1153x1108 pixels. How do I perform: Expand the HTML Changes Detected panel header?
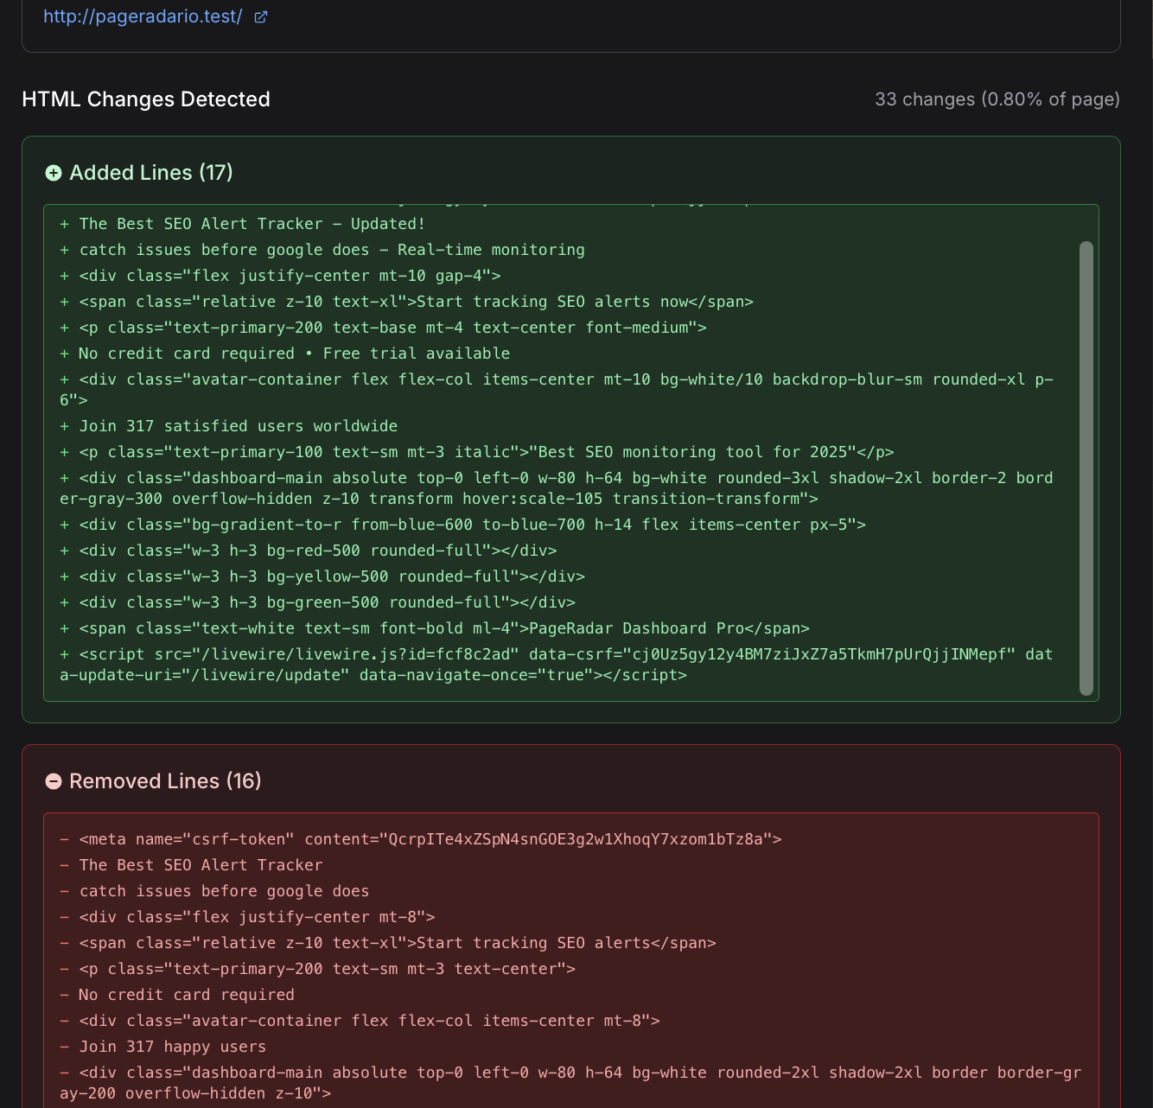tap(146, 99)
